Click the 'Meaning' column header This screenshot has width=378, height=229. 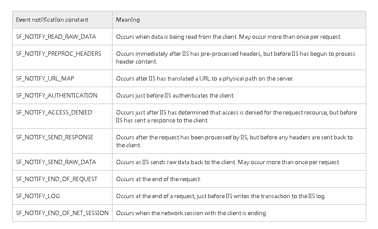tap(128, 20)
